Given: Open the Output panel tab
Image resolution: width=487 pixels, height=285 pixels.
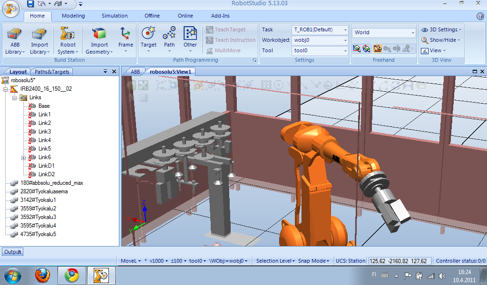Looking at the screenshot, I should tap(12, 252).
